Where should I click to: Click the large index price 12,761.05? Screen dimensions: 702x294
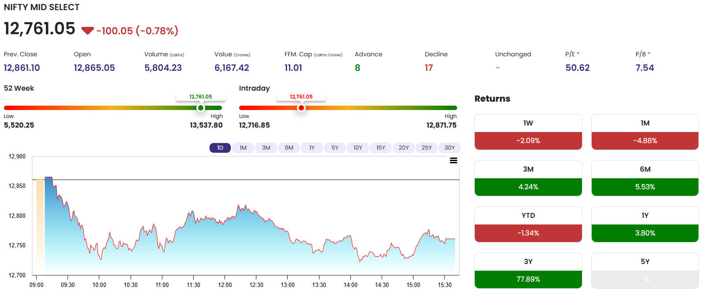click(40, 29)
